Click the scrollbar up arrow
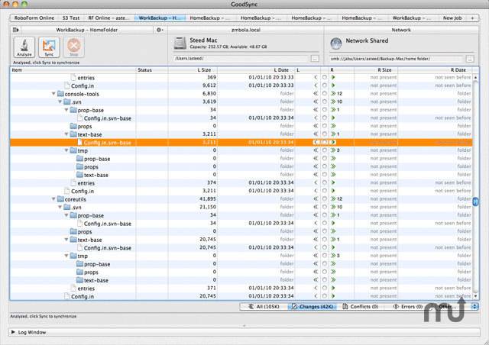The image size is (489, 345). click(x=475, y=77)
